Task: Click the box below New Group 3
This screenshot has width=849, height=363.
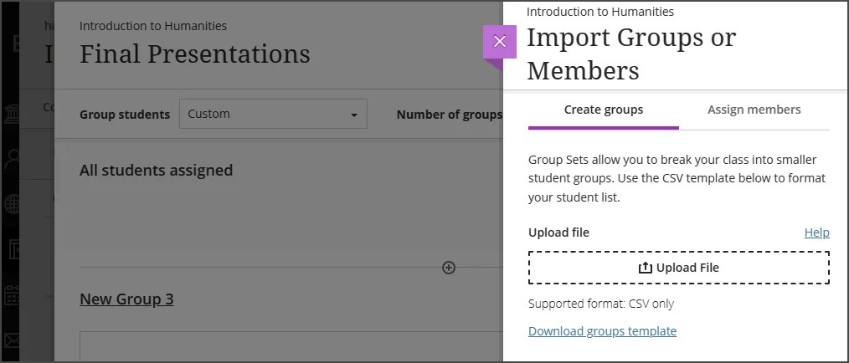Action: pos(285,347)
